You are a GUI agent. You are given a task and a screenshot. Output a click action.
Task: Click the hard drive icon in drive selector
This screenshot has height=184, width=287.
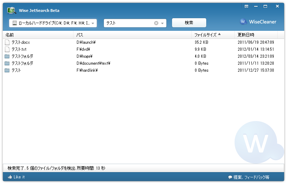coord(14,23)
